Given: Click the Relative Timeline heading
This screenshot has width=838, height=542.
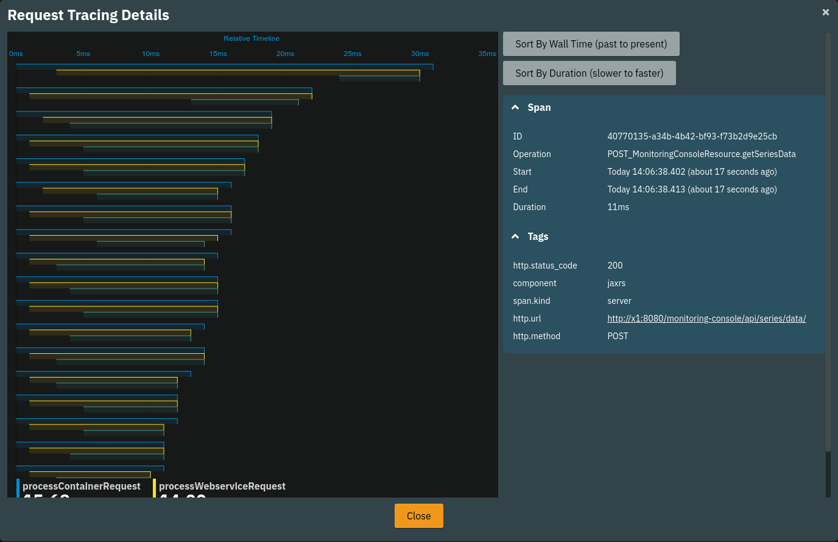Looking at the screenshot, I should pyautogui.click(x=252, y=38).
